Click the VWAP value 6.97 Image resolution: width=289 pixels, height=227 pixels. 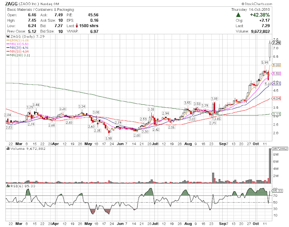pyautogui.click(x=94, y=31)
